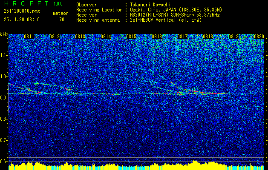Click the meteor label
The width and height of the screenshot is (268, 170).
(x=61, y=13)
